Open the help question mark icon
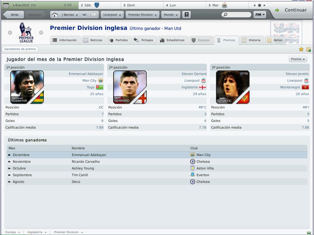Image resolution: width=314 pixels, height=235 pixels. [186, 15]
